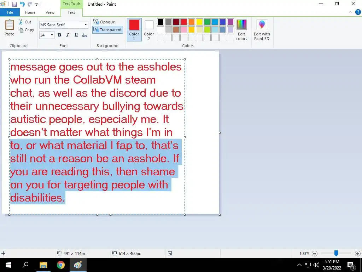Open the File menu

click(x=10, y=12)
